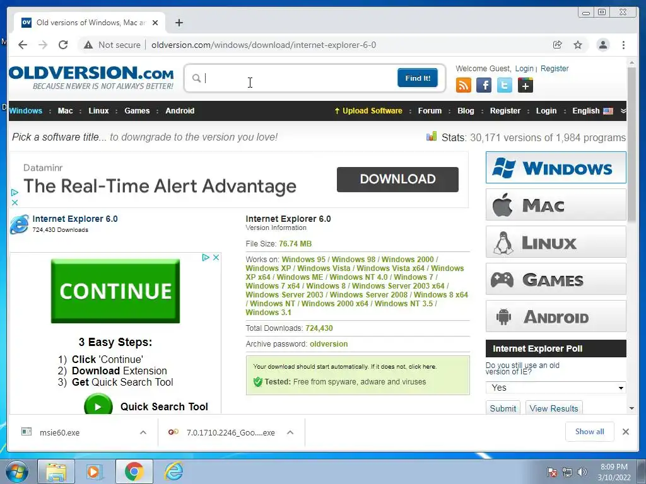This screenshot has width=646, height=484.
Task: Click the Find It! search button
Action: pyautogui.click(x=418, y=78)
